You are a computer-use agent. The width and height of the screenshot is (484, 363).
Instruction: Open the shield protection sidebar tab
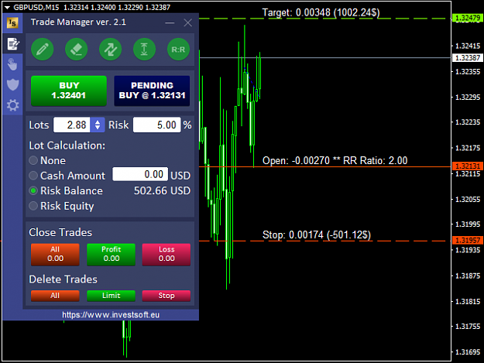click(12, 85)
